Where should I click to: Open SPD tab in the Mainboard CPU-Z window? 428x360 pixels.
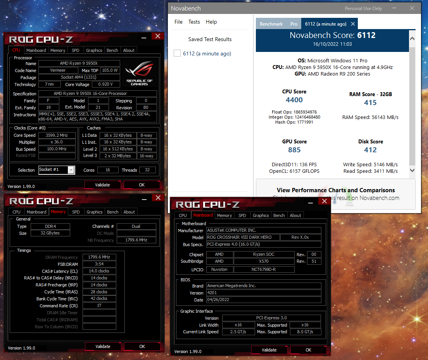242,215
